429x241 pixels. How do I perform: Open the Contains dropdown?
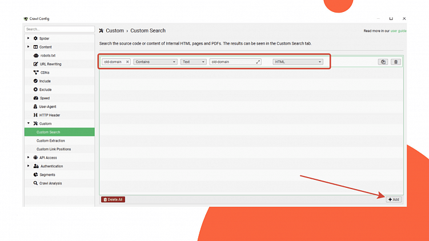(155, 62)
